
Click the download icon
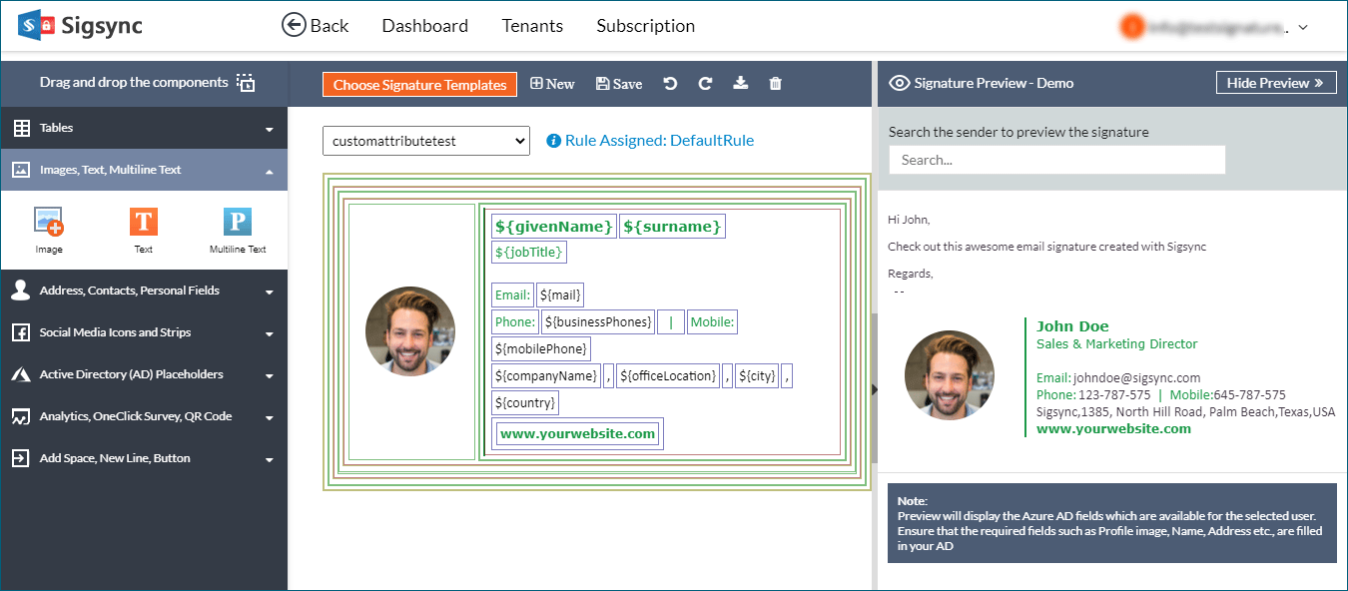pyautogui.click(x=740, y=84)
